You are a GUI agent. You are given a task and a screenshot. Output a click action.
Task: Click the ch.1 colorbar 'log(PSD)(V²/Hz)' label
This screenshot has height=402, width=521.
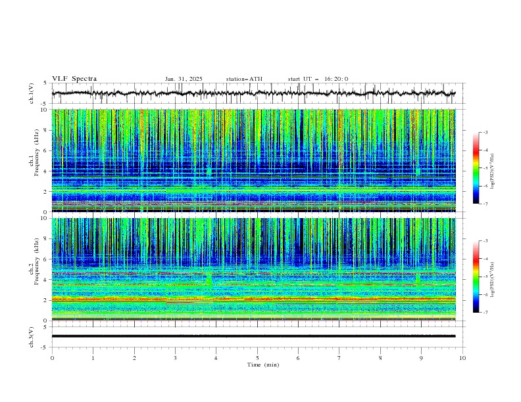pyautogui.click(x=492, y=171)
